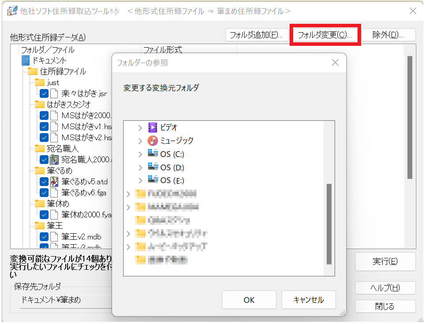Select the OS (E:) drive icon
The height and width of the screenshot is (324, 426).
tap(153, 180)
